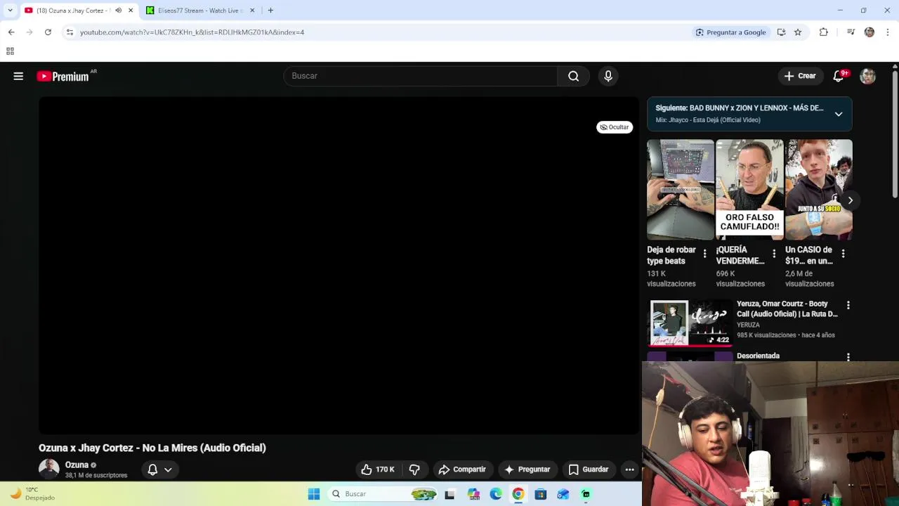The image size is (899, 506).
Task: Open the Chrome profile avatar
Action: [870, 32]
